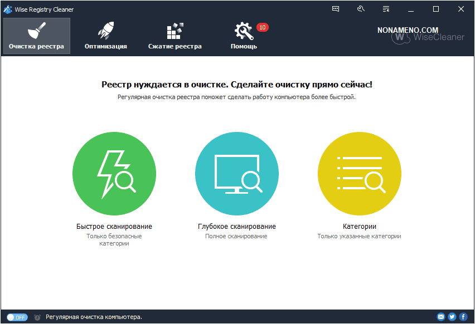Image resolution: width=475 pixels, height=324 pixels.
Task: Open the Помощь menu
Action: click(x=244, y=36)
